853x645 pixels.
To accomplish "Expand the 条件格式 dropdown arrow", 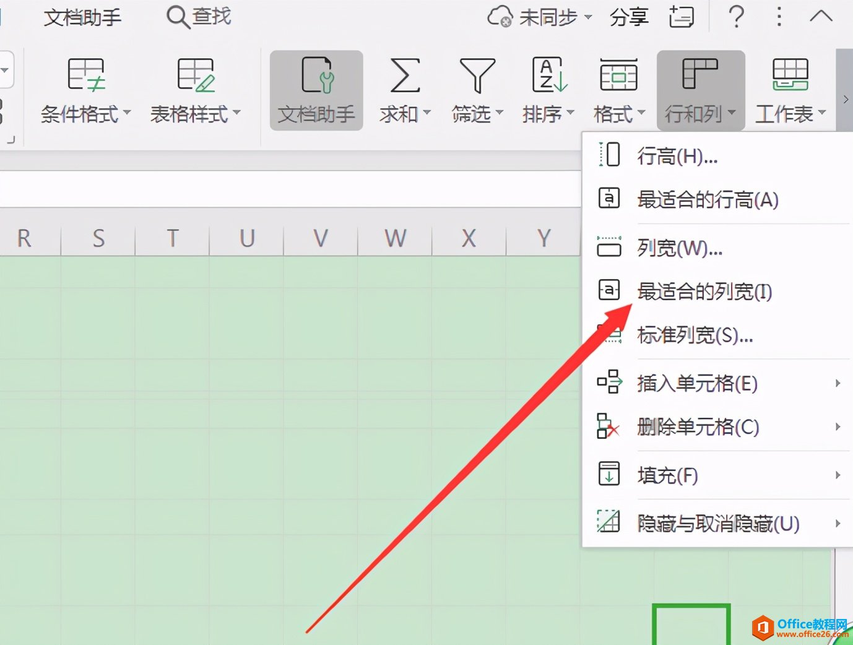I will pos(127,113).
